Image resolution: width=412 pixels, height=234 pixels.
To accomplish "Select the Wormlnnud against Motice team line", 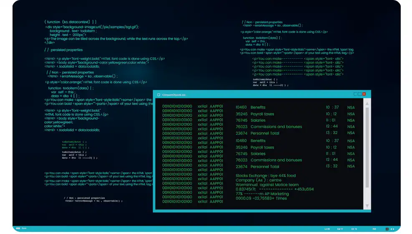I will click(267, 184).
